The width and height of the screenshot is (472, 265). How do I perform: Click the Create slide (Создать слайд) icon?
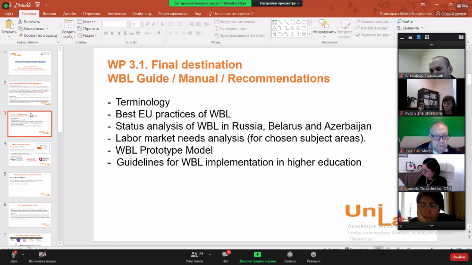click(x=68, y=24)
